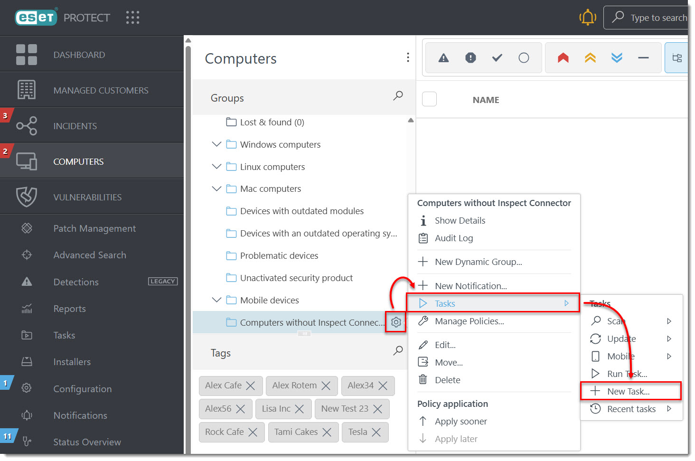Toggle the red high severity filter

point(563,58)
